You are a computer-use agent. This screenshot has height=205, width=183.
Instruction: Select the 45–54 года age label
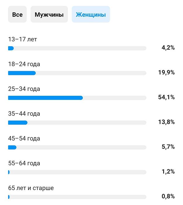(x=24, y=139)
